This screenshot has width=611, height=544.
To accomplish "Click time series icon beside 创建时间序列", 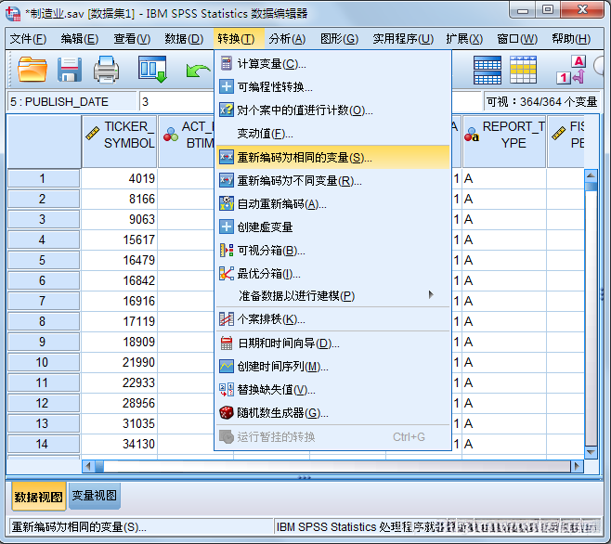I will pos(227,367).
